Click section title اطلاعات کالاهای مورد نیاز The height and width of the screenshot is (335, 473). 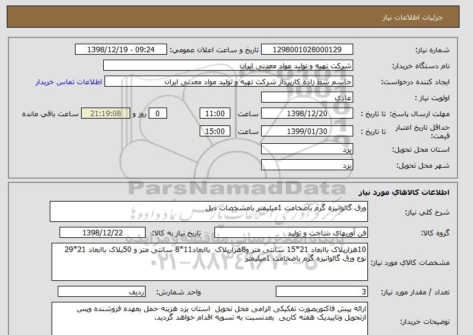point(404,192)
